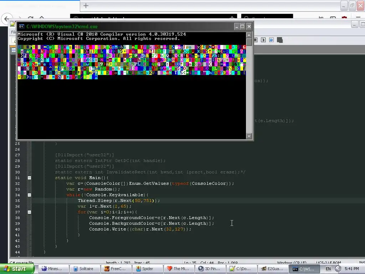Collapse the while loop fold, line 34
This screenshot has width=365, height=274.
click(x=29, y=195)
